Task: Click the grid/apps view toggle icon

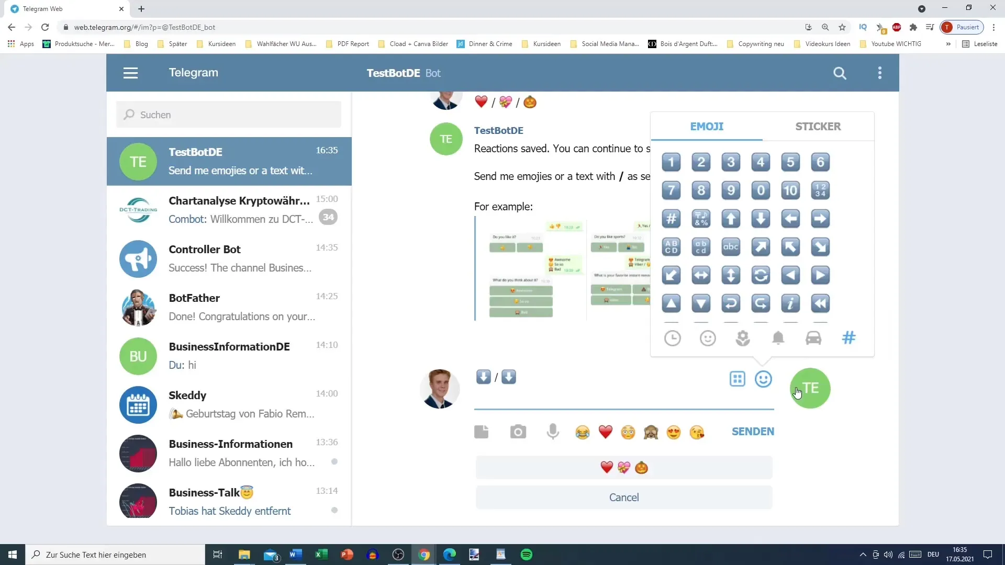Action: pos(737,379)
